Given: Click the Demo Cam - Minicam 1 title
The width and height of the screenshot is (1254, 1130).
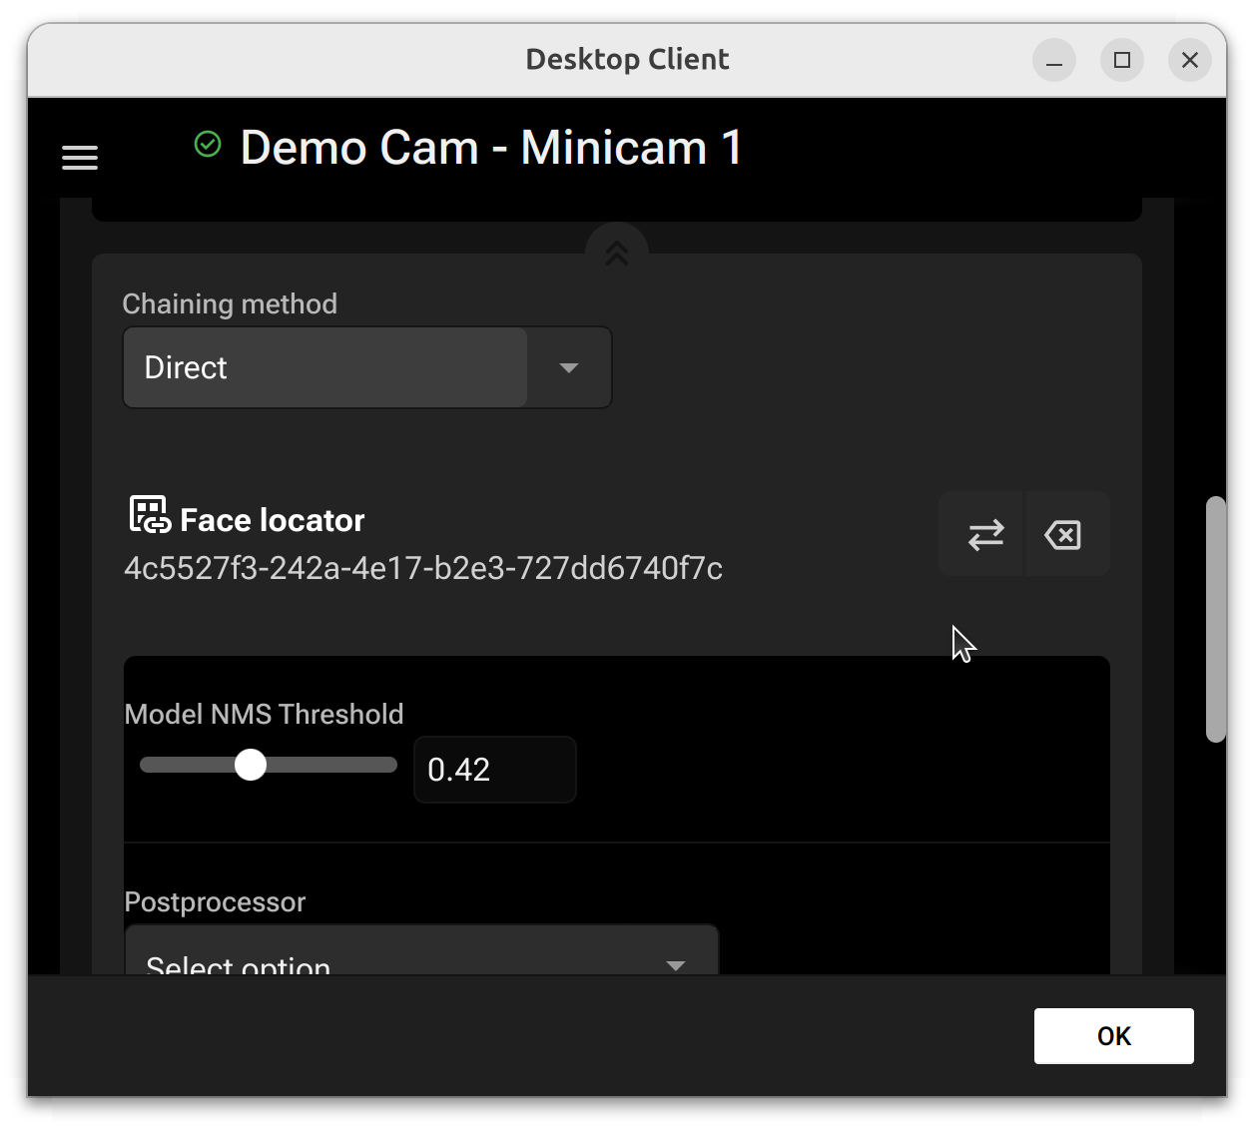Looking at the screenshot, I should (491, 148).
